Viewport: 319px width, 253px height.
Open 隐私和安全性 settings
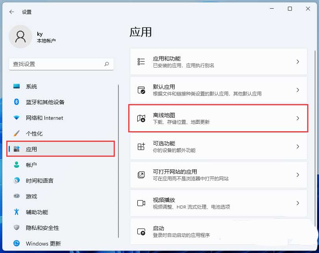pyautogui.click(x=42, y=228)
